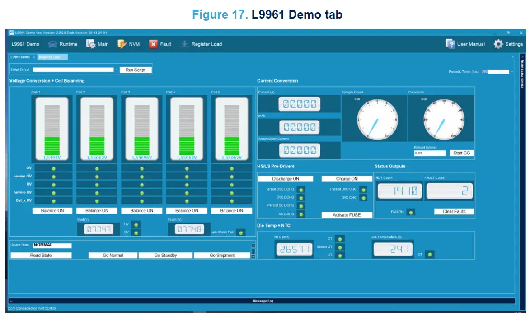
Task: Click the Go Normal button
Action: tap(113, 255)
